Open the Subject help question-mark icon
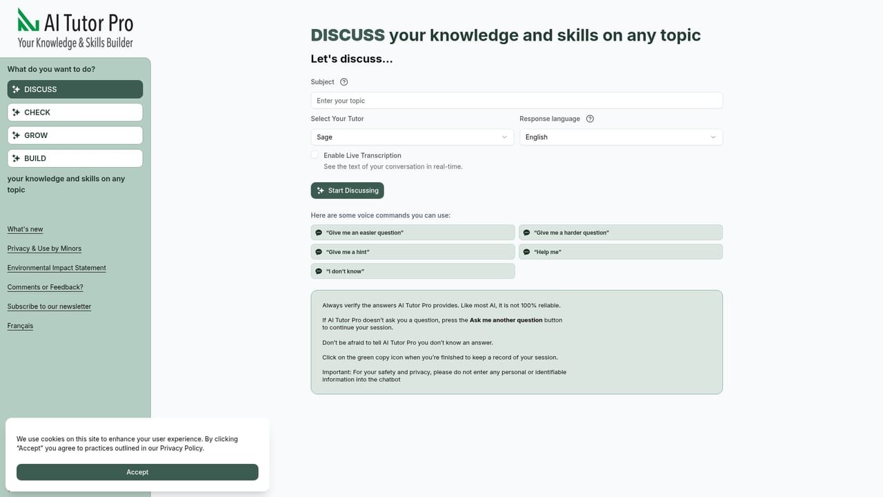Viewport: 883px width, 497px height. (344, 82)
